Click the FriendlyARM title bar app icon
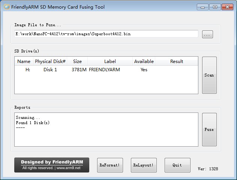Screen dimensions: 237x180 tap(6, 7)
